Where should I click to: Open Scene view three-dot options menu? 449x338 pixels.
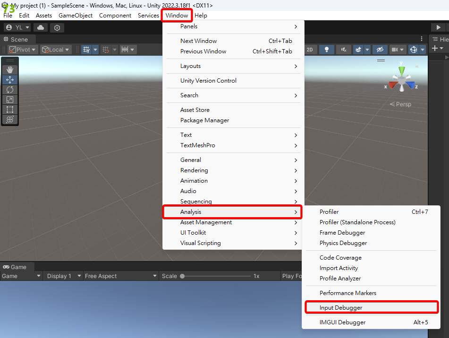(x=422, y=39)
